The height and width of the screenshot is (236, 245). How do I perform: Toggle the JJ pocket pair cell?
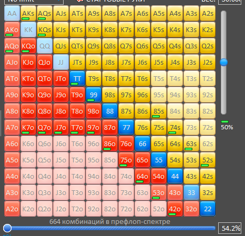61,62
